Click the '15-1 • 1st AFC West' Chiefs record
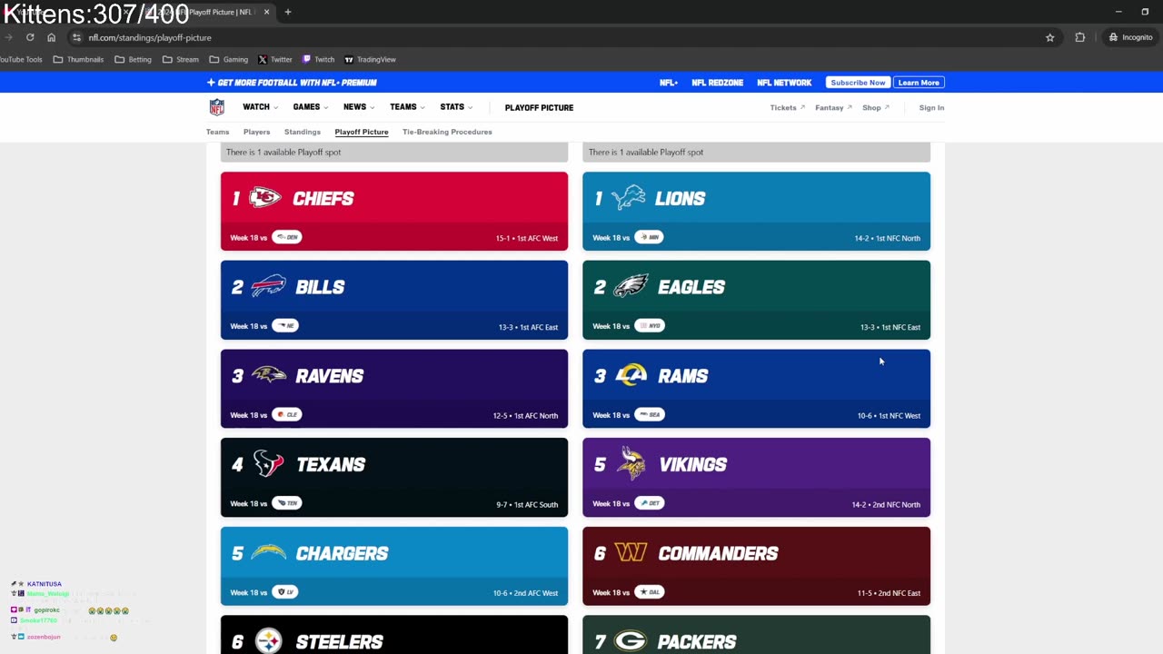 pyautogui.click(x=527, y=238)
